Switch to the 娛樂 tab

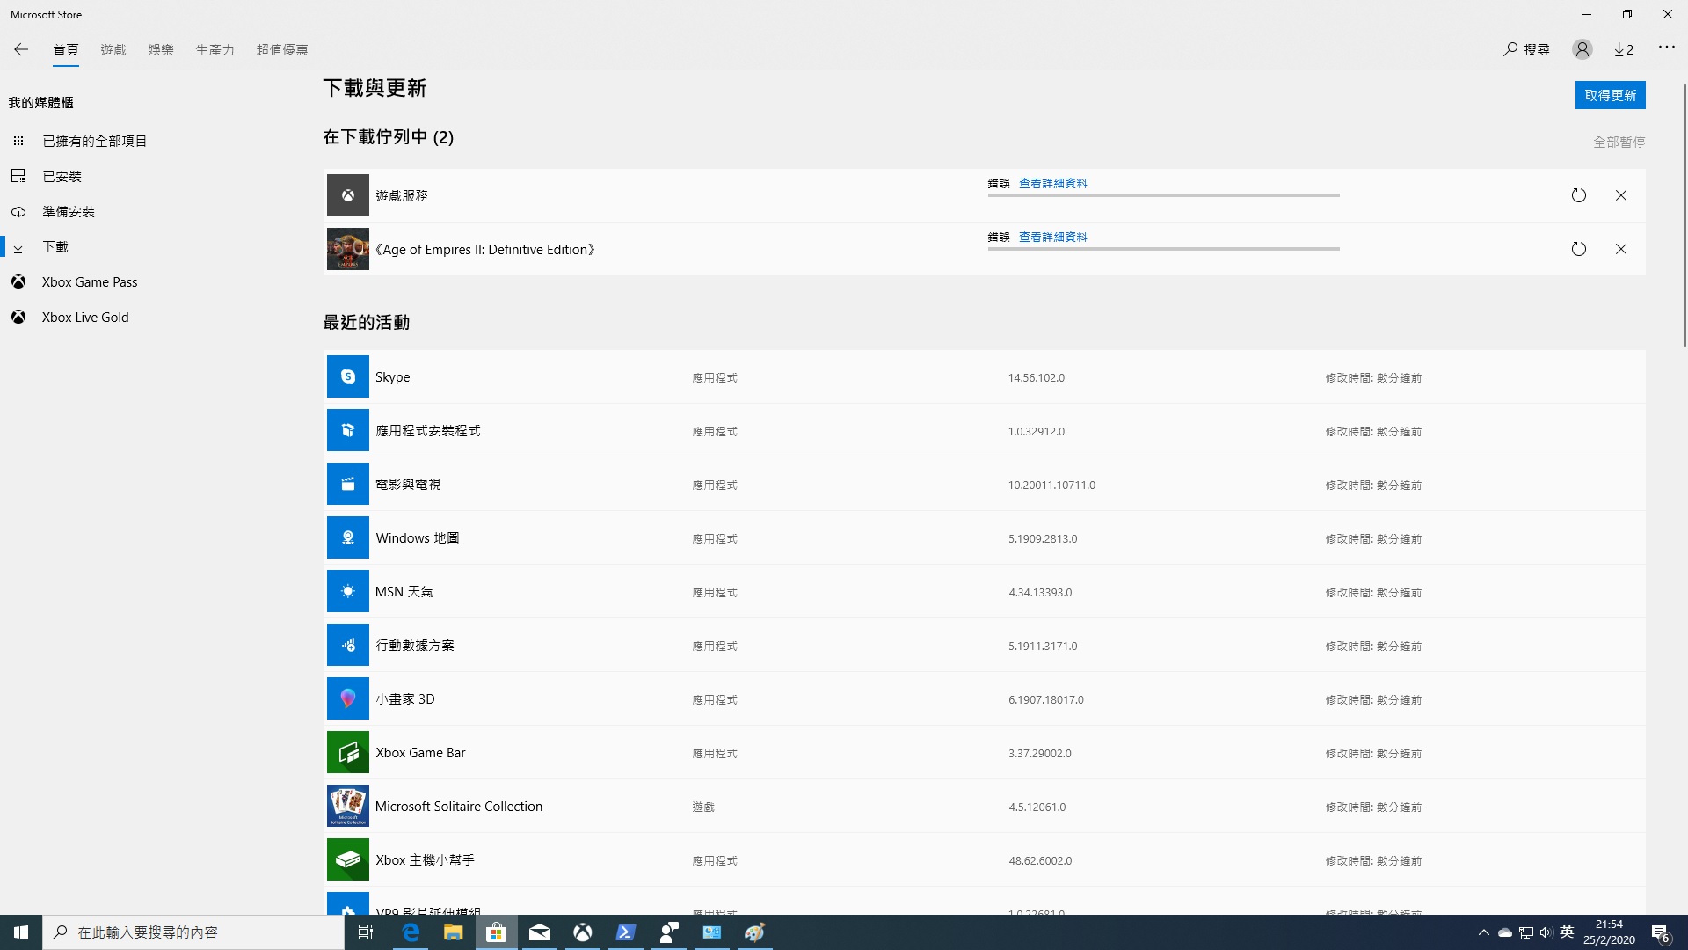(161, 50)
